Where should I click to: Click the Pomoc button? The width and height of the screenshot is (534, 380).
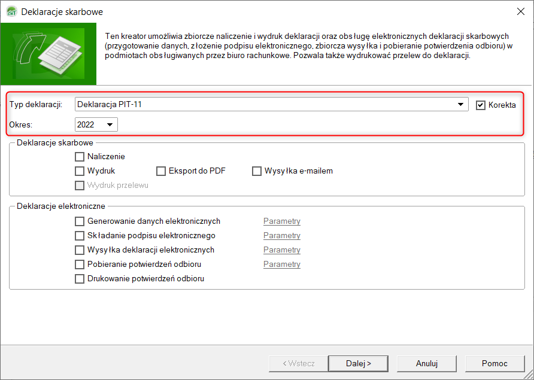point(494,364)
